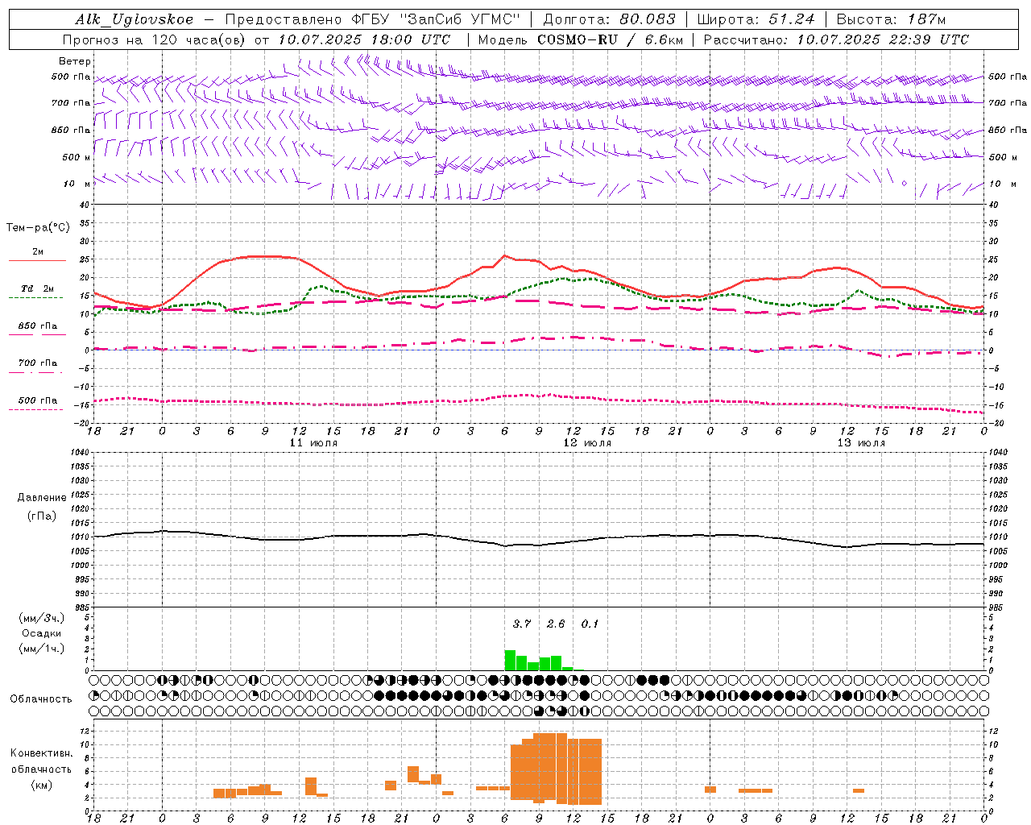The width and height of the screenshot is (1031, 825).
Task: Click the 'Облачность' cloudiness label
Action: click(x=41, y=699)
